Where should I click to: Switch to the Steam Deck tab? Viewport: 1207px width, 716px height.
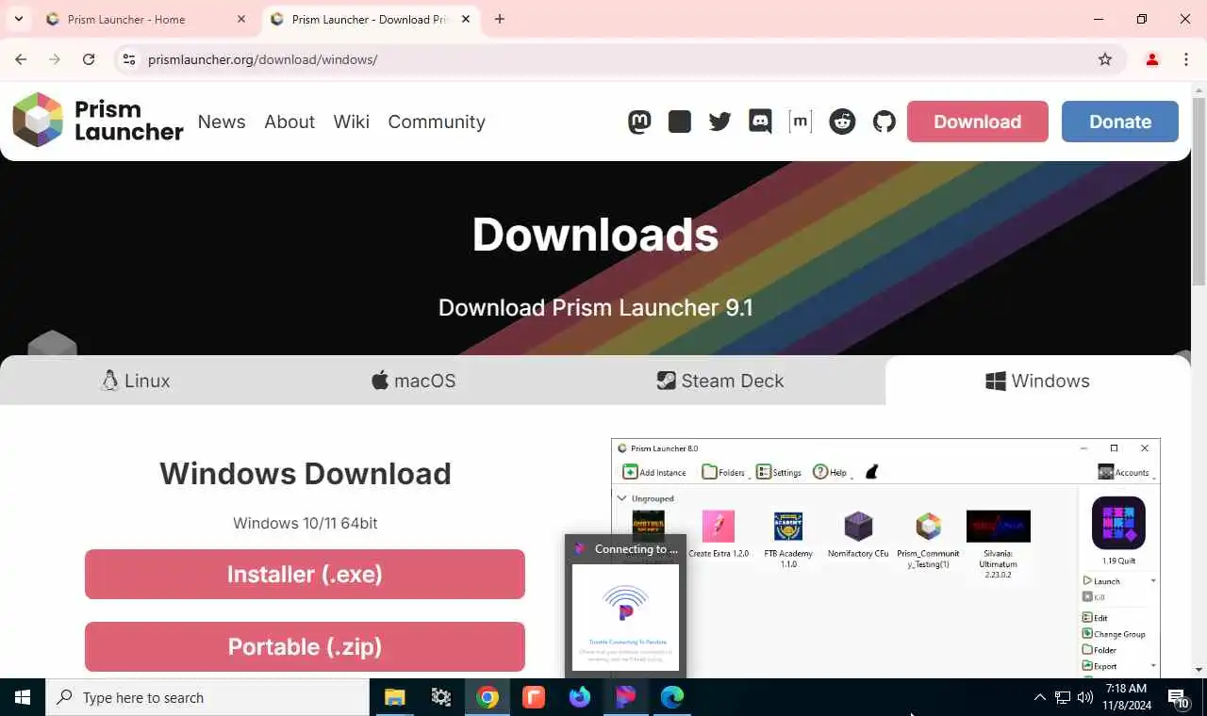(x=720, y=381)
